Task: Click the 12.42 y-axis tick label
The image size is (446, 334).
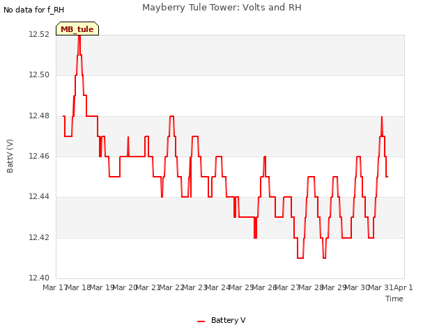Action: click(x=39, y=237)
